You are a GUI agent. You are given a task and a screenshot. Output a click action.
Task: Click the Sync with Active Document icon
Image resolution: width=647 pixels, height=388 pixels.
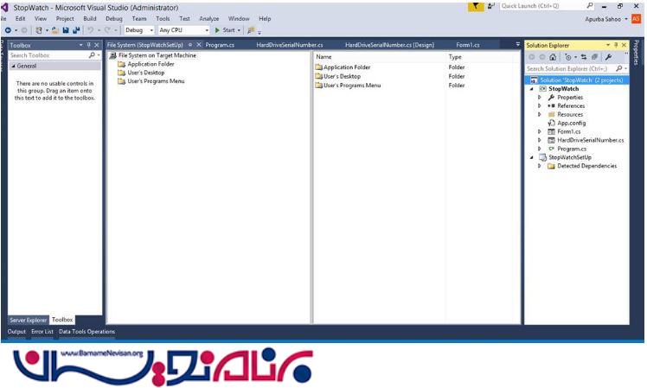click(584, 57)
